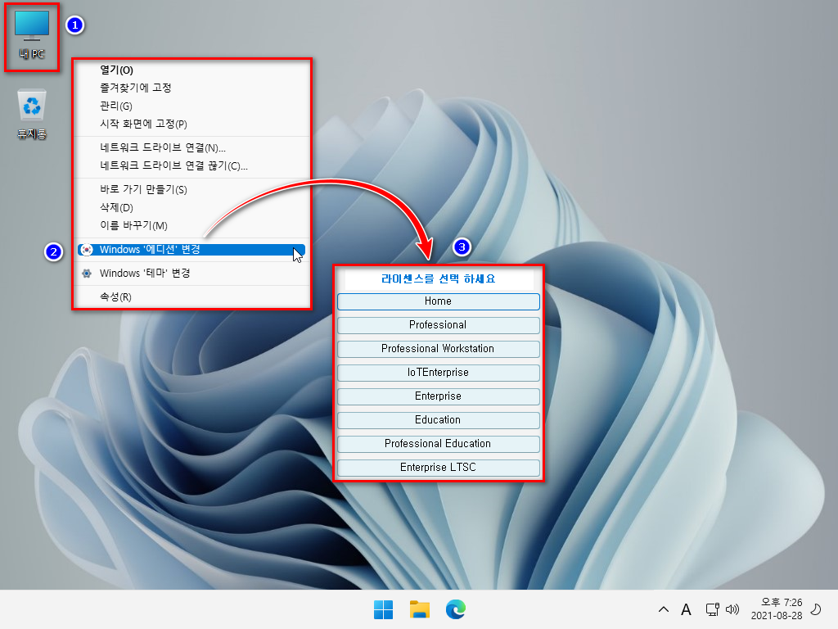
Task: Click the gear icon beside 테마 변경
Action: (x=86, y=274)
